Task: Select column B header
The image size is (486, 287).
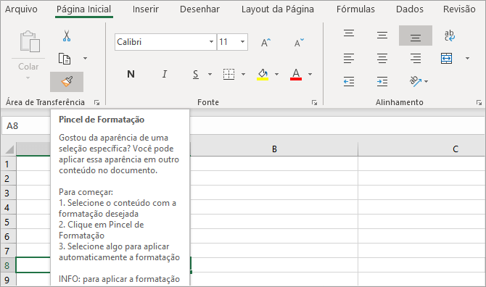Action: click(274, 149)
